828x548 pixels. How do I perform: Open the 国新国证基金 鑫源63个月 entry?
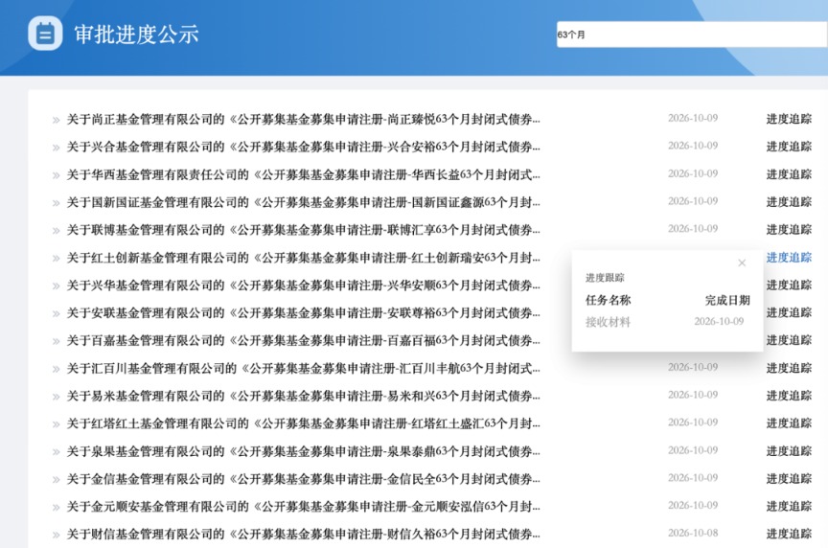[303, 202]
